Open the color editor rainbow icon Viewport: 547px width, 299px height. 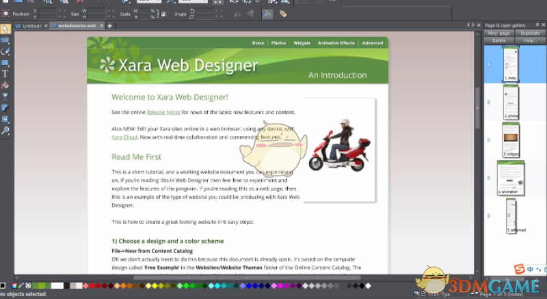pos(14,286)
